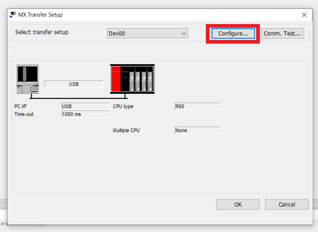The image size is (318, 232).
Task: Click the PC I/F field showing USB
Action: (x=86, y=106)
